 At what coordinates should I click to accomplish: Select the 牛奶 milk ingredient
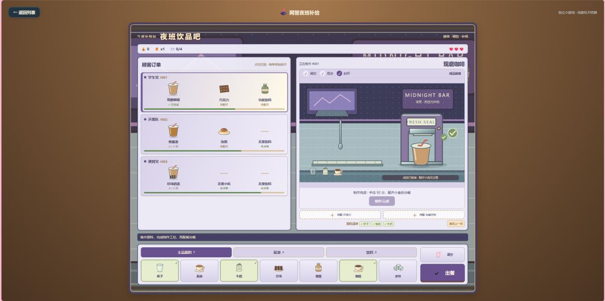239,271
